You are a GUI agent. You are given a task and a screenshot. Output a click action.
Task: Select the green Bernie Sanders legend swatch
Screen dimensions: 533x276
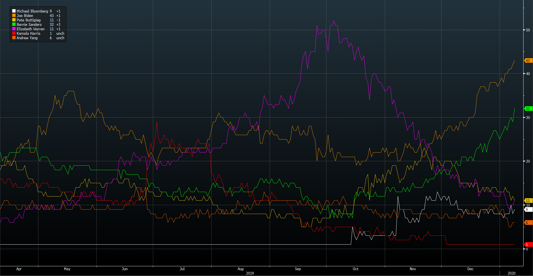click(x=14, y=24)
